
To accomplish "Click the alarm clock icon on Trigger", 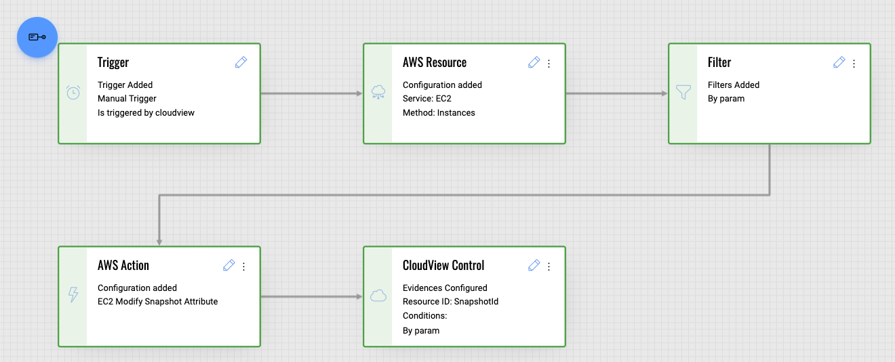I will pos(73,93).
